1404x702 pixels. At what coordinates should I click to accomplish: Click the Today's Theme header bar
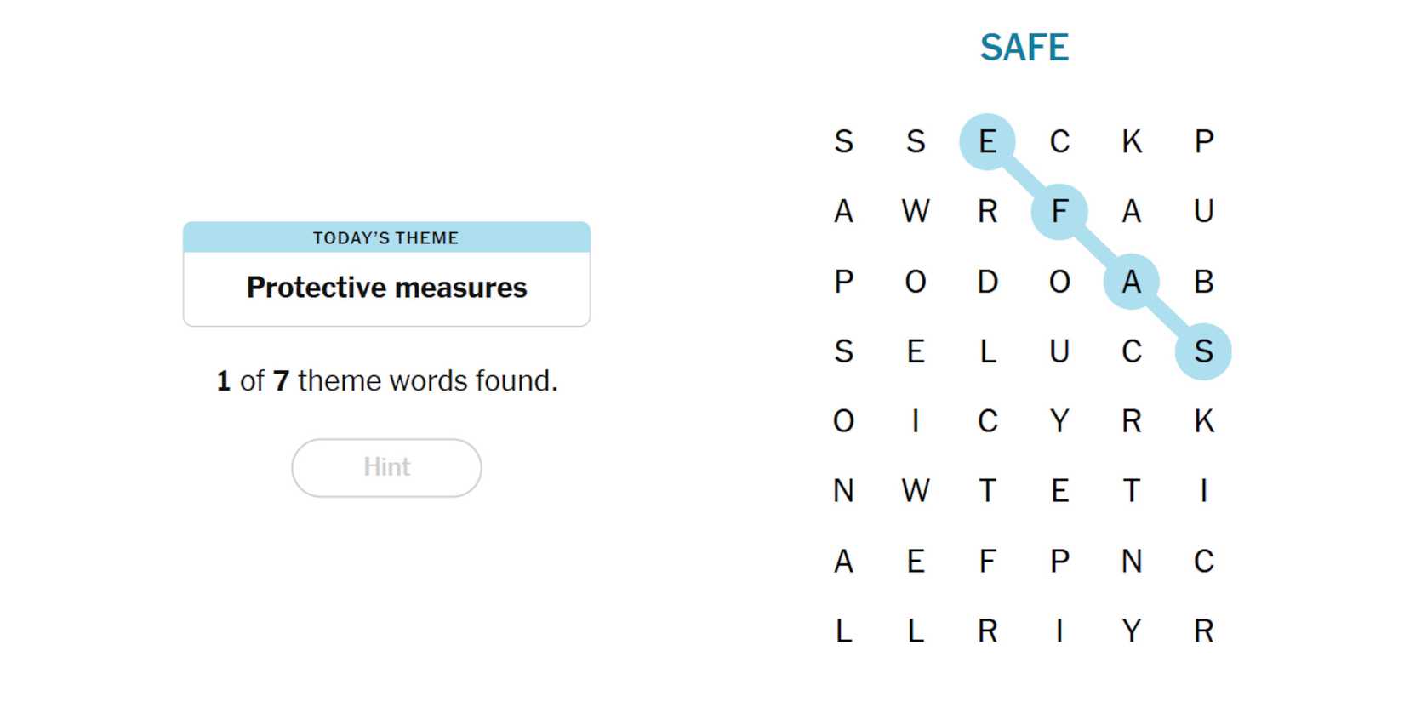386,237
